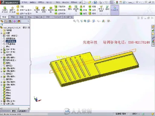155x116 pixels.
Task: Select the Revolved Boss/Base tool
Action: [12, 10]
